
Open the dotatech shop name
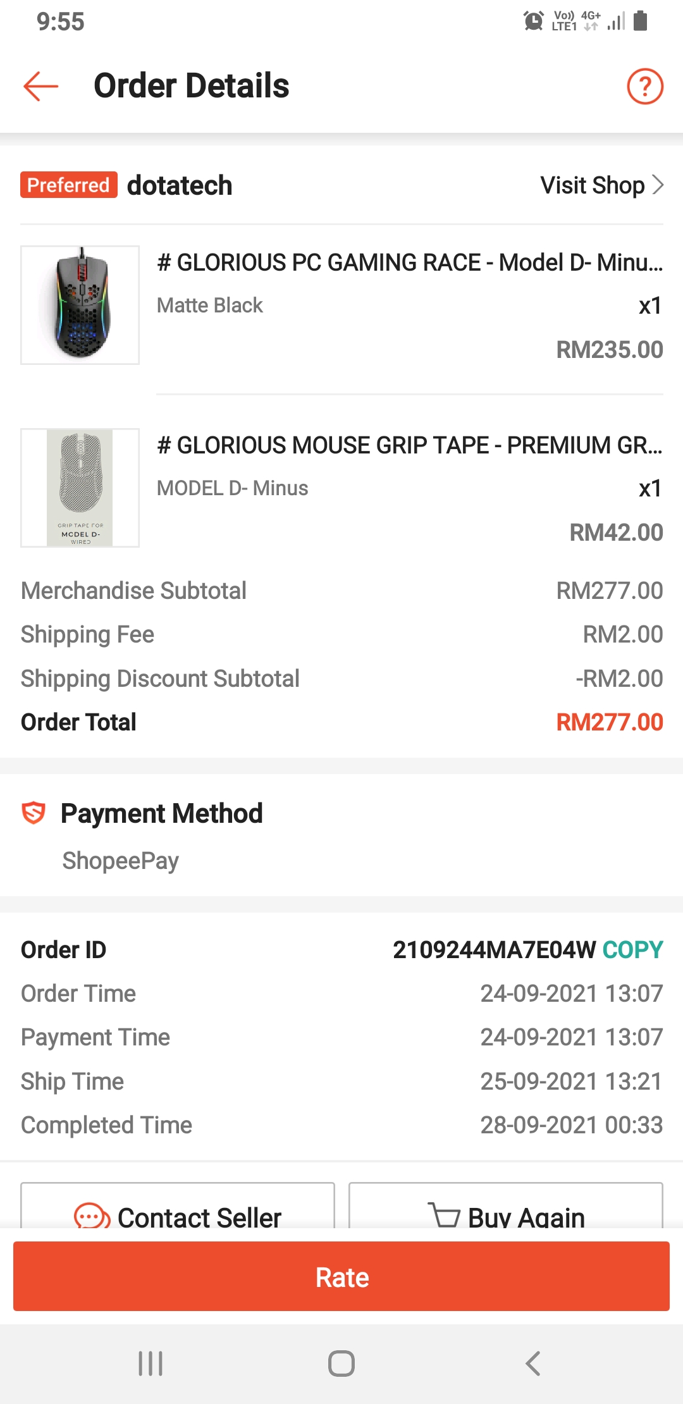(x=180, y=185)
